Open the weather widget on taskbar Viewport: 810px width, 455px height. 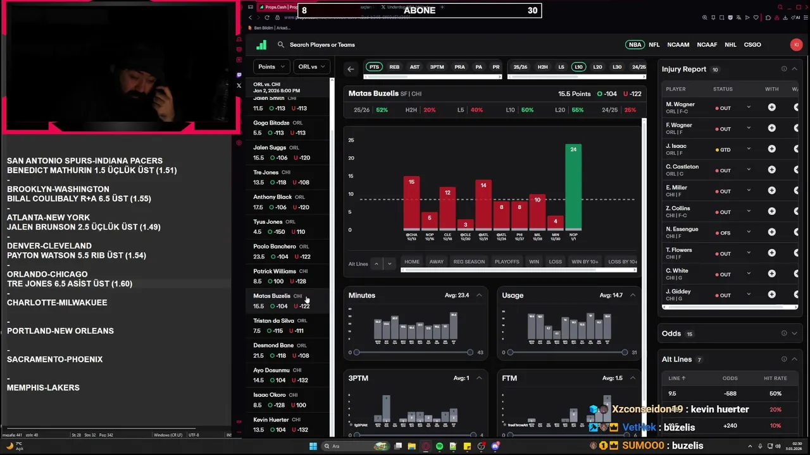tap(16, 446)
